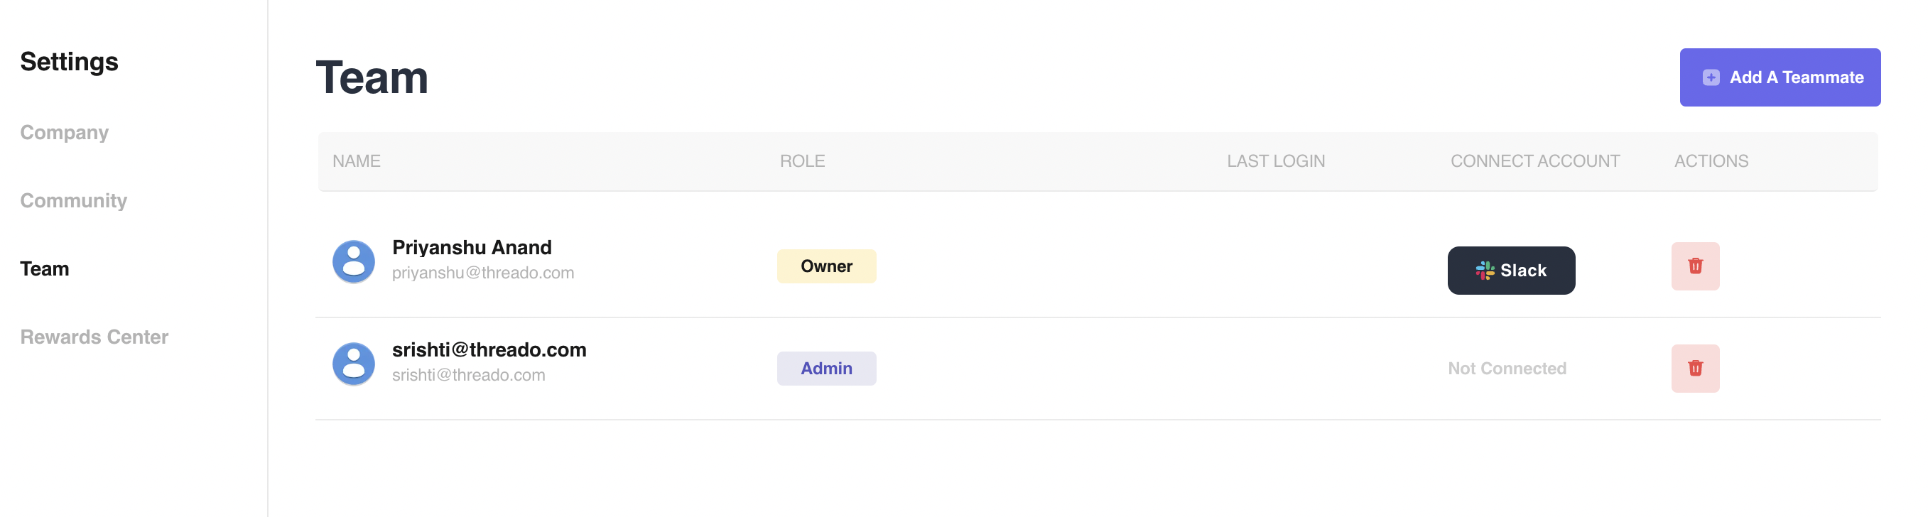Screen dimensions: 1928x517
Task: Go to Community settings
Action: coord(73,200)
